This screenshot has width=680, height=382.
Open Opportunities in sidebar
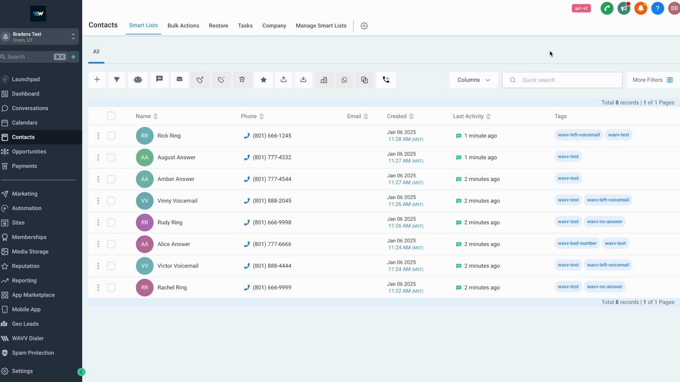pos(29,152)
